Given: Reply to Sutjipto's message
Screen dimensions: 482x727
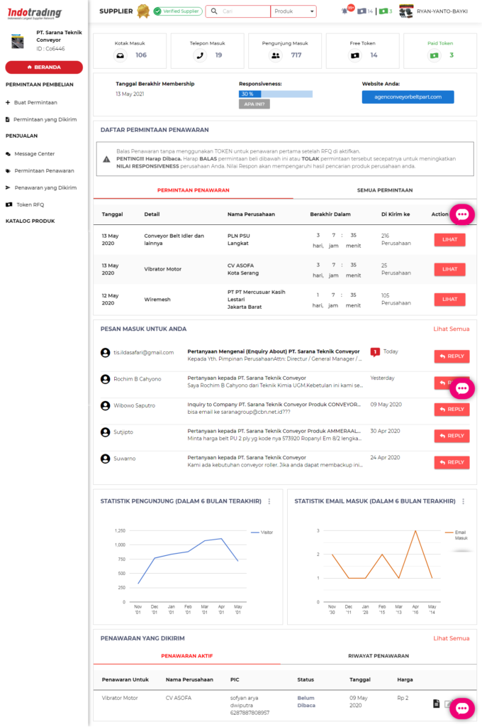Looking at the screenshot, I should coord(452,436).
